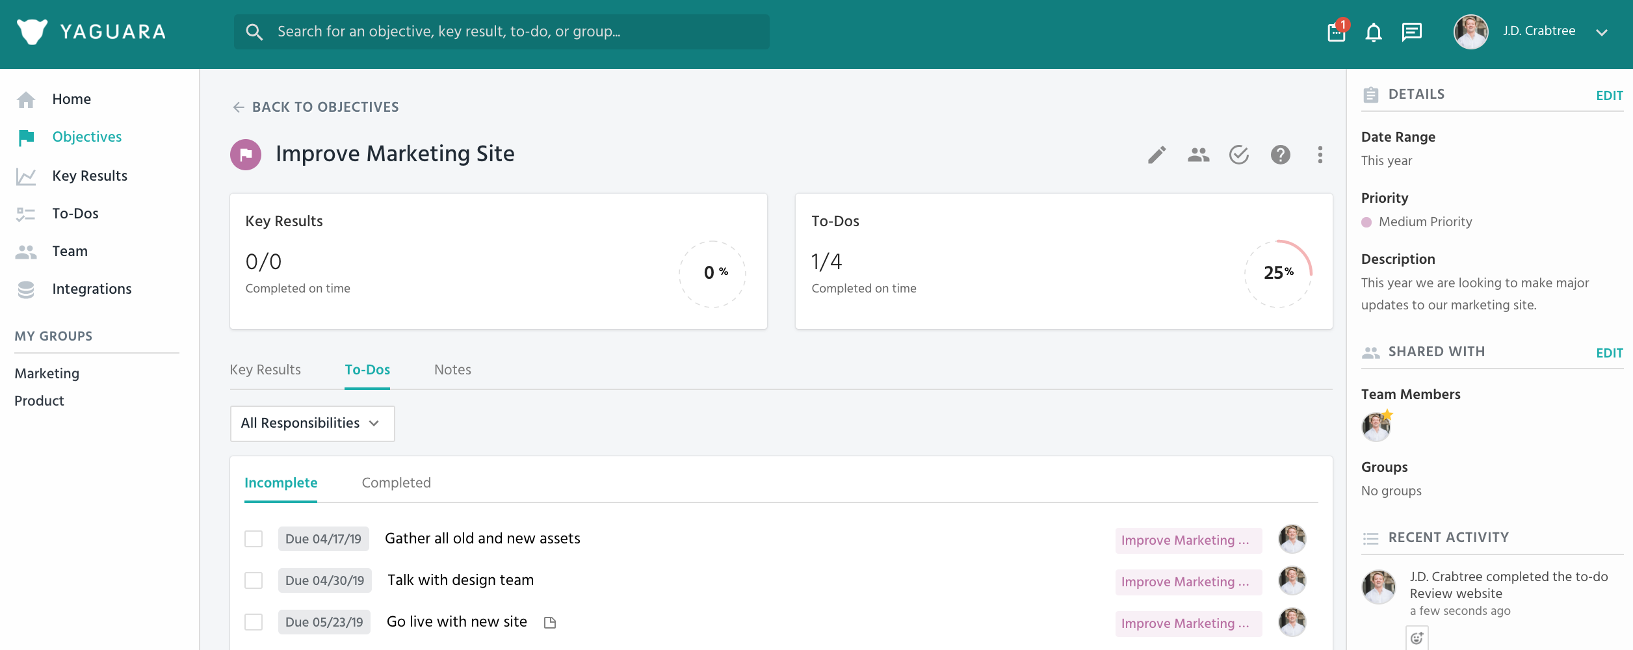
Task: Click avatar in Recent Activity entry
Action: pyautogui.click(x=1379, y=587)
